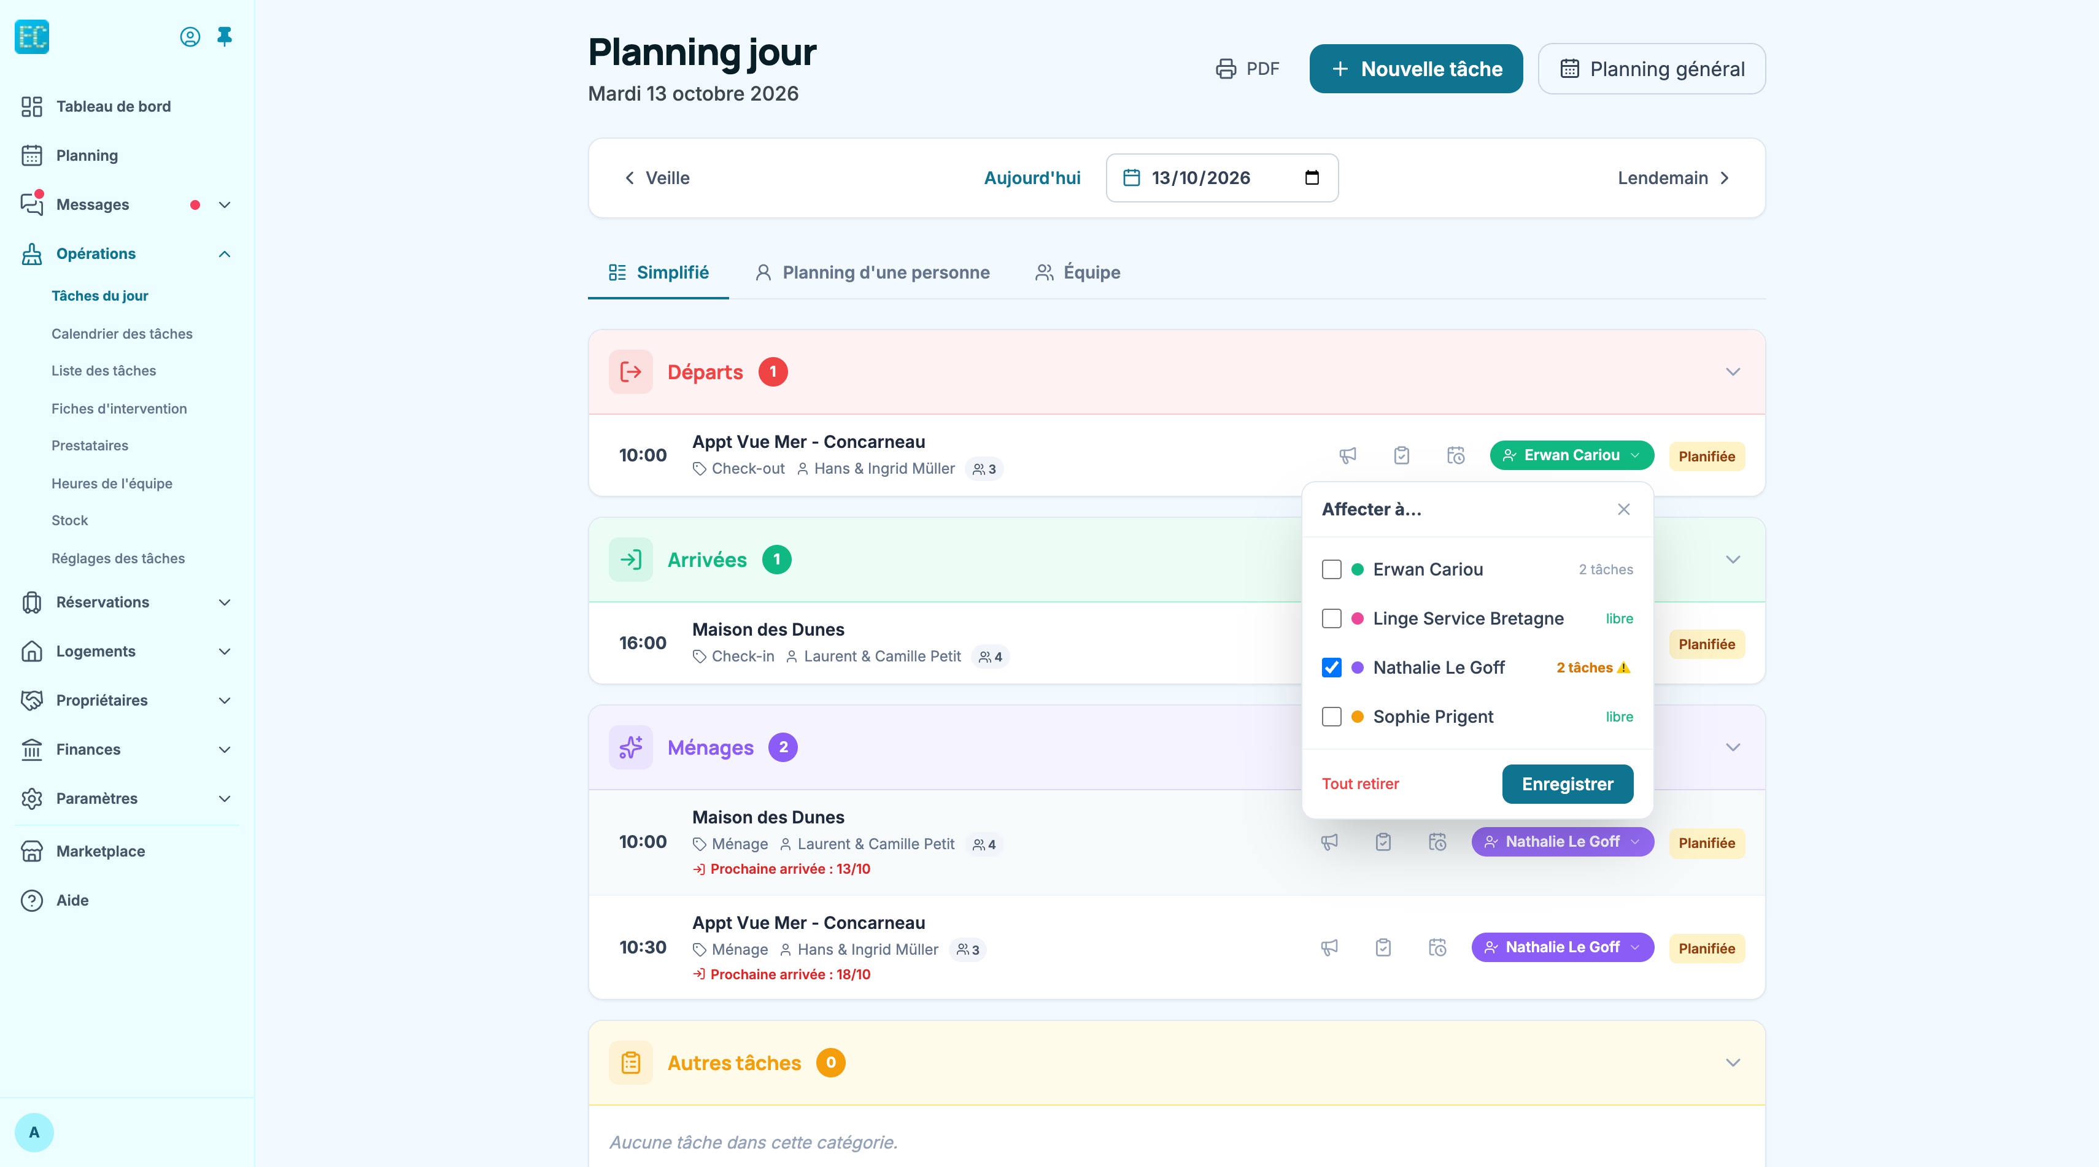
Task: Click the PDF print button
Action: pos(1248,69)
